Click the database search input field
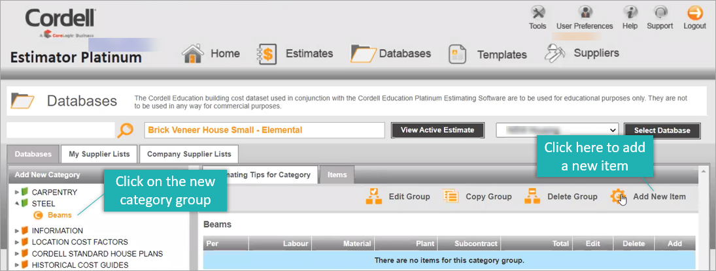The height and width of the screenshot is (271, 716). (61, 130)
